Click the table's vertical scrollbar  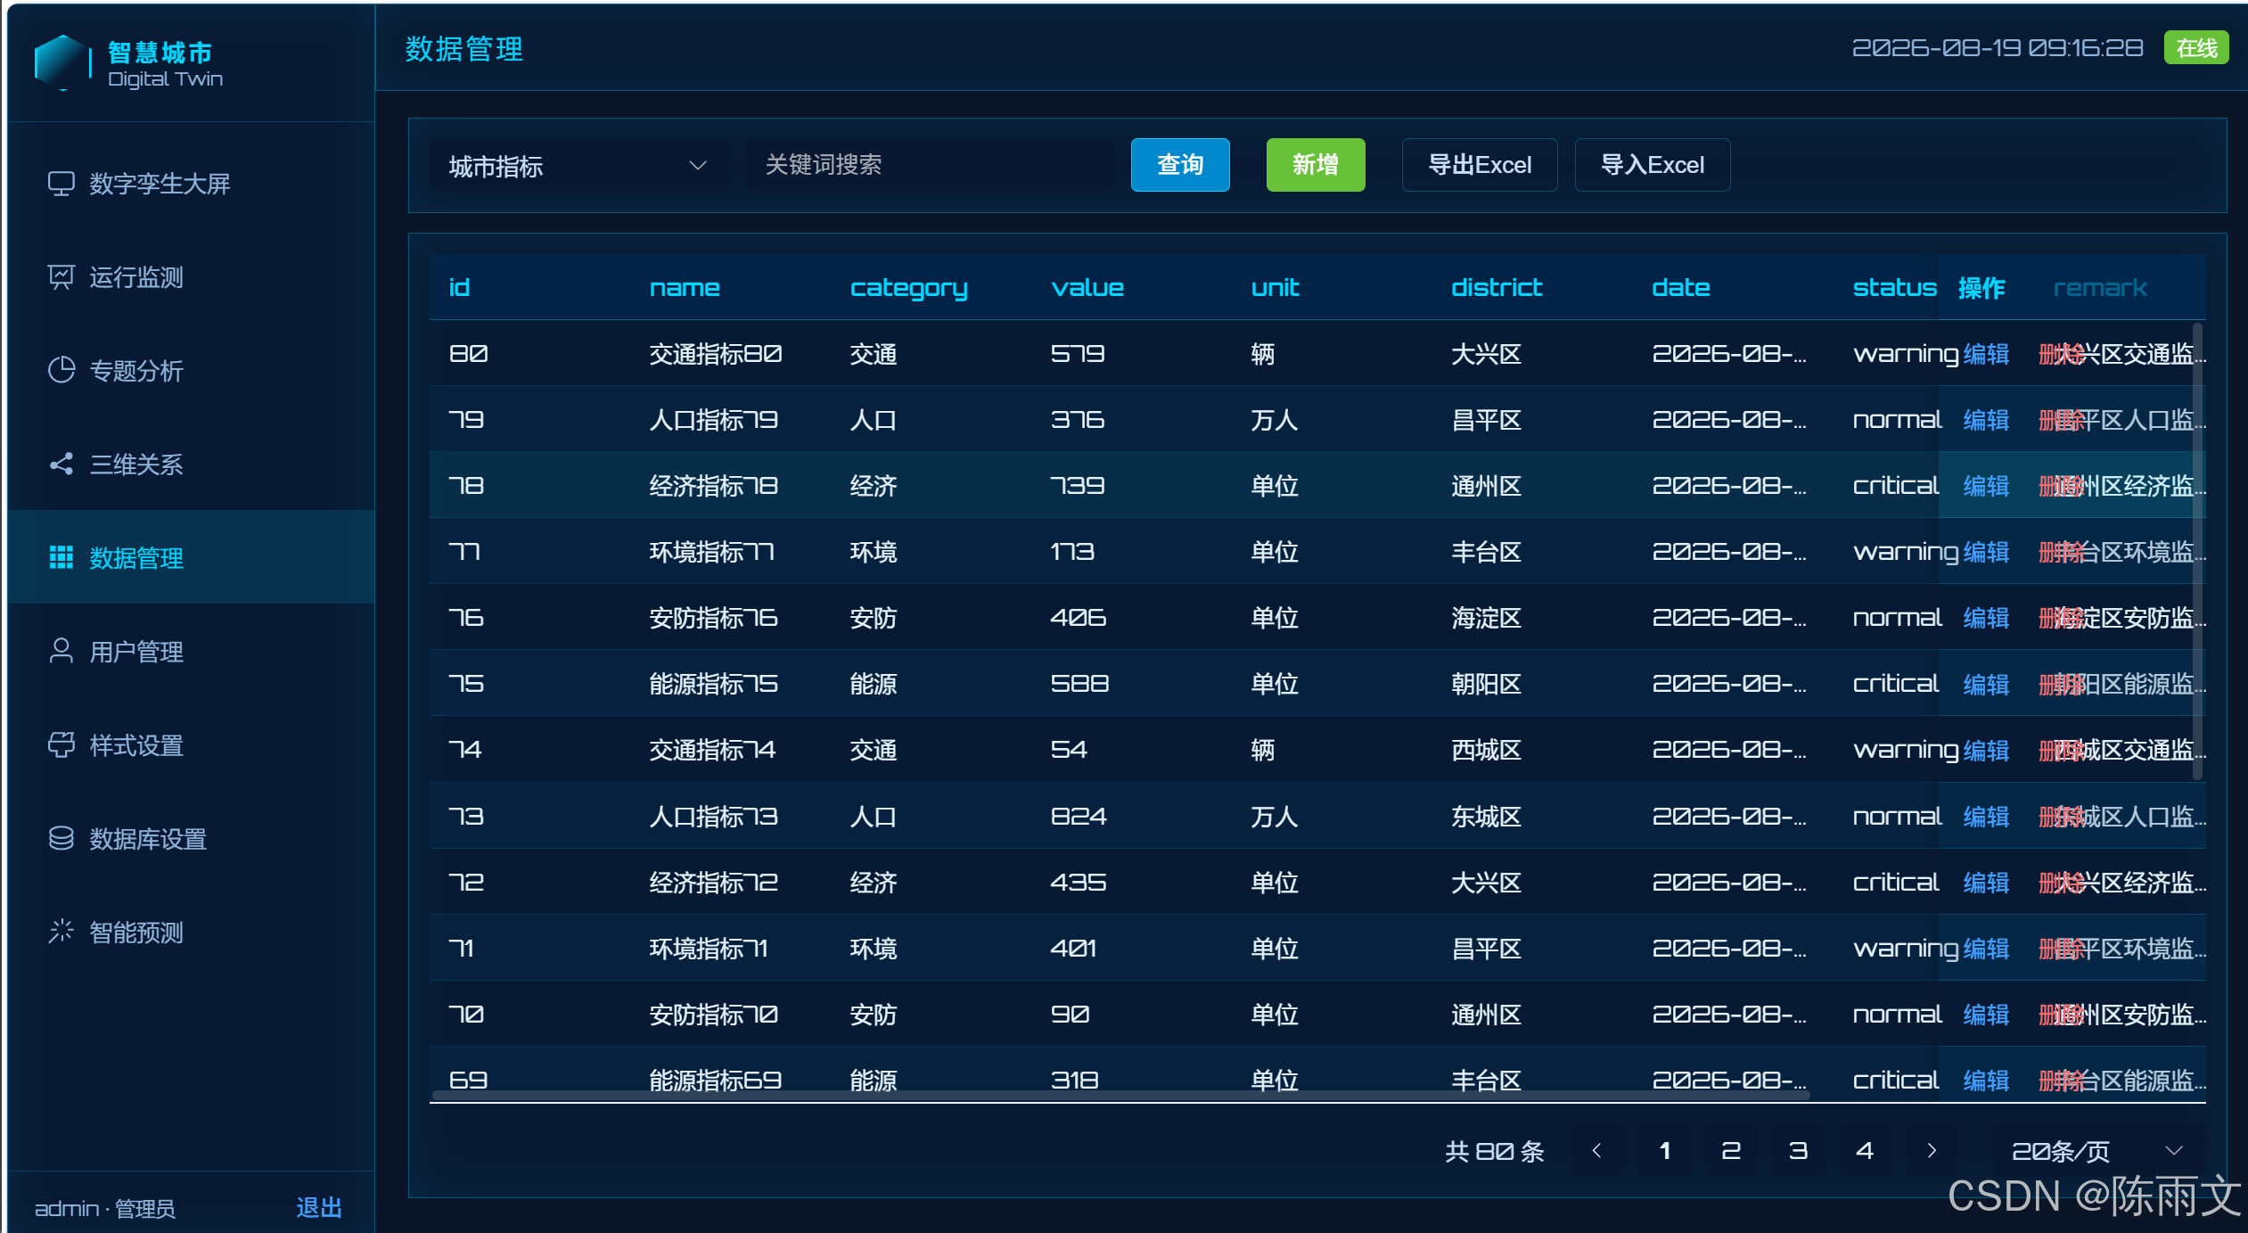(2198, 551)
